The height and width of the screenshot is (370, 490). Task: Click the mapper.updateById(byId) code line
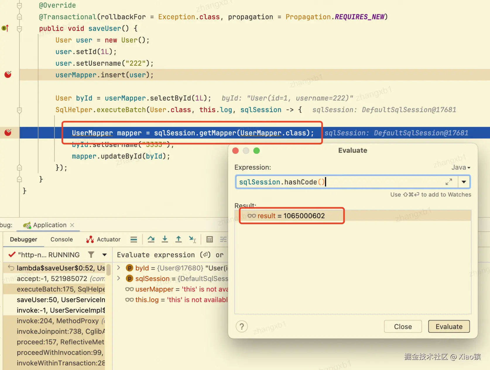(x=121, y=156)
